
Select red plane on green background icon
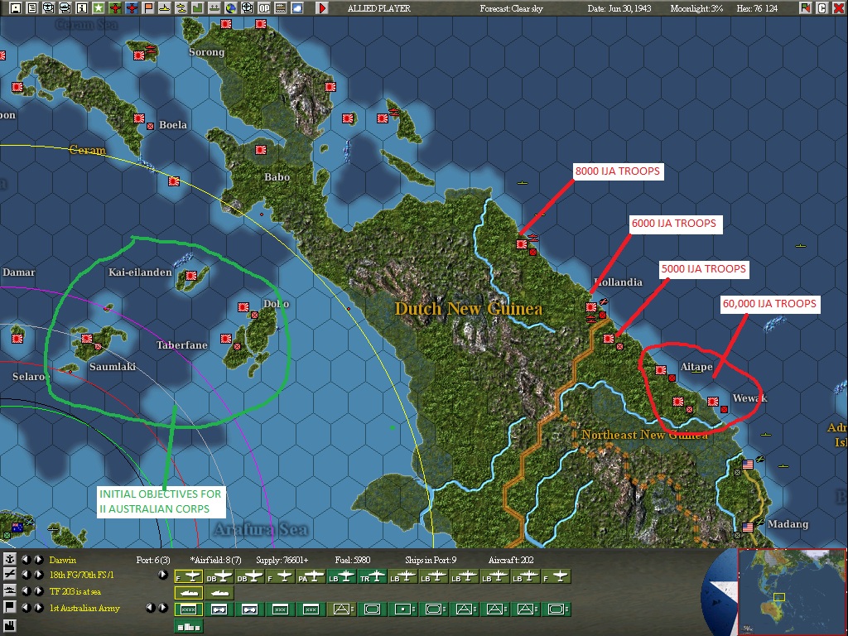tap(114, 7)
